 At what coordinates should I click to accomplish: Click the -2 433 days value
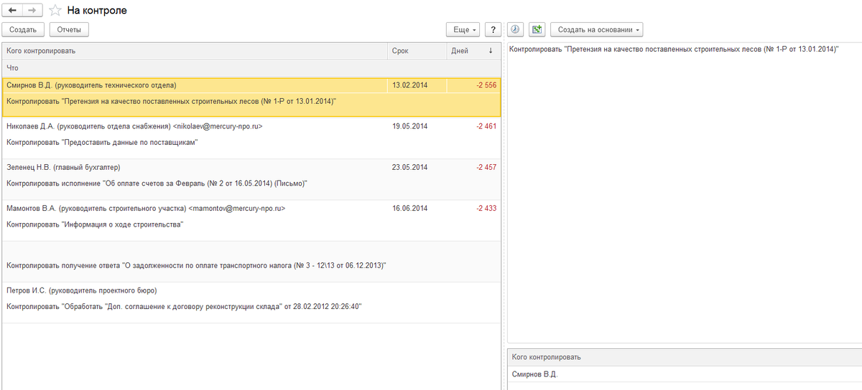point(486,208)
